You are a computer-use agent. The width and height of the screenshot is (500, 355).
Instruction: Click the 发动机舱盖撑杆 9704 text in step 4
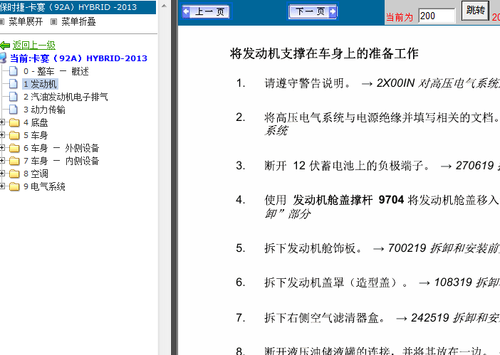click(348, 200)
